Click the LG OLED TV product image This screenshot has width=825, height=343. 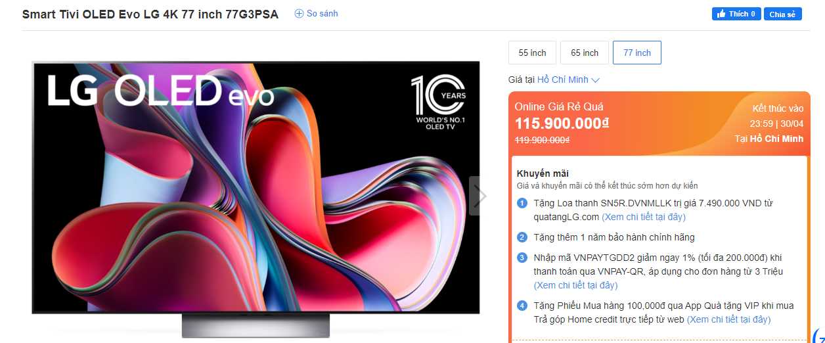pyautogui.click(x=256, y=197)
